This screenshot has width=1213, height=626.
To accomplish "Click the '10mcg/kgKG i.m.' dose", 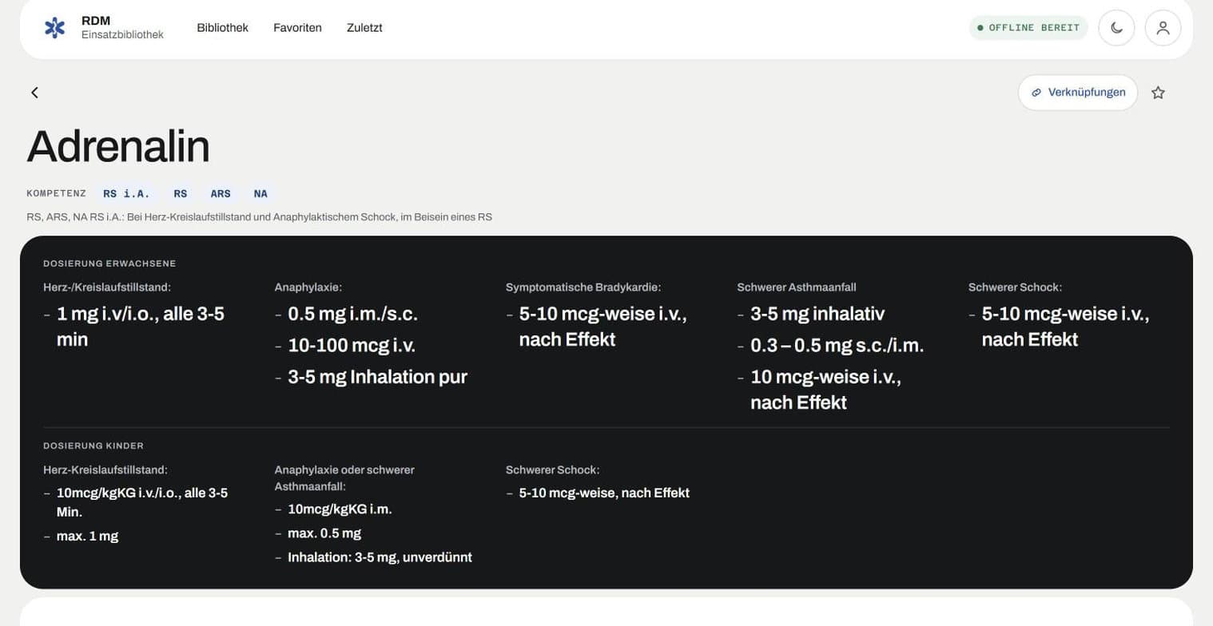I will point(340,509).
